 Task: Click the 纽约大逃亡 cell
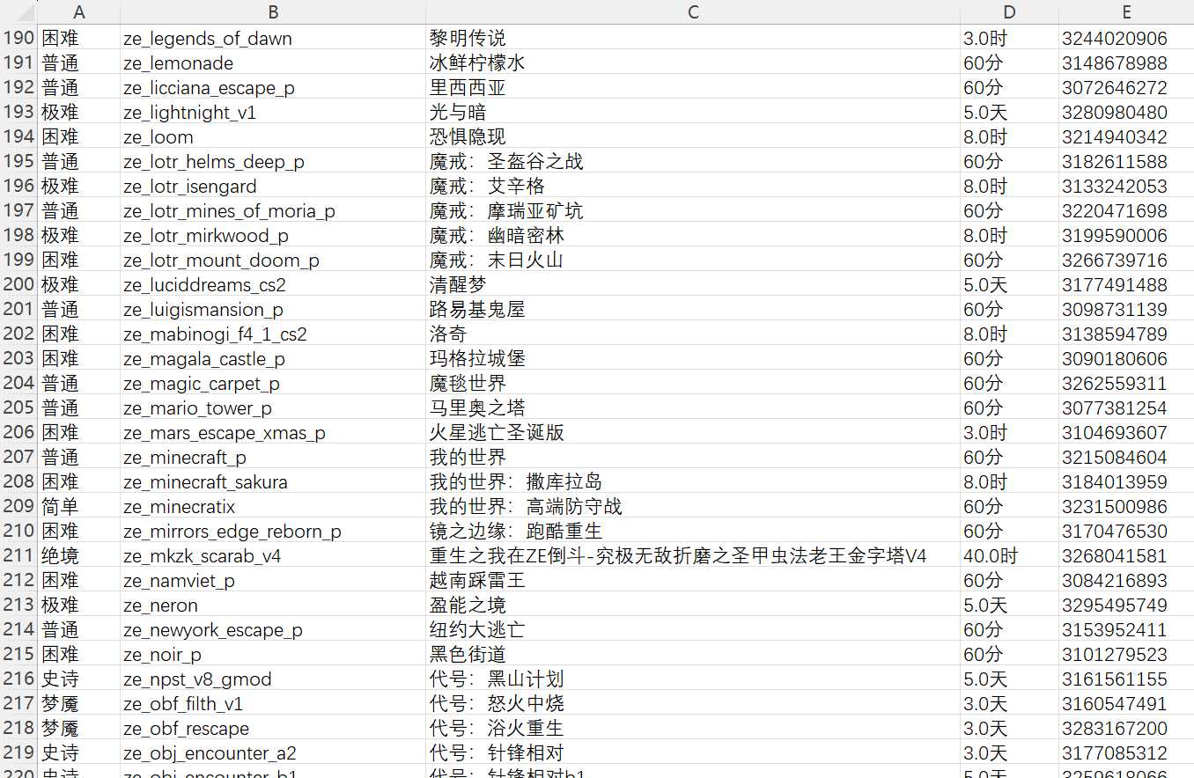pos(693,630)
